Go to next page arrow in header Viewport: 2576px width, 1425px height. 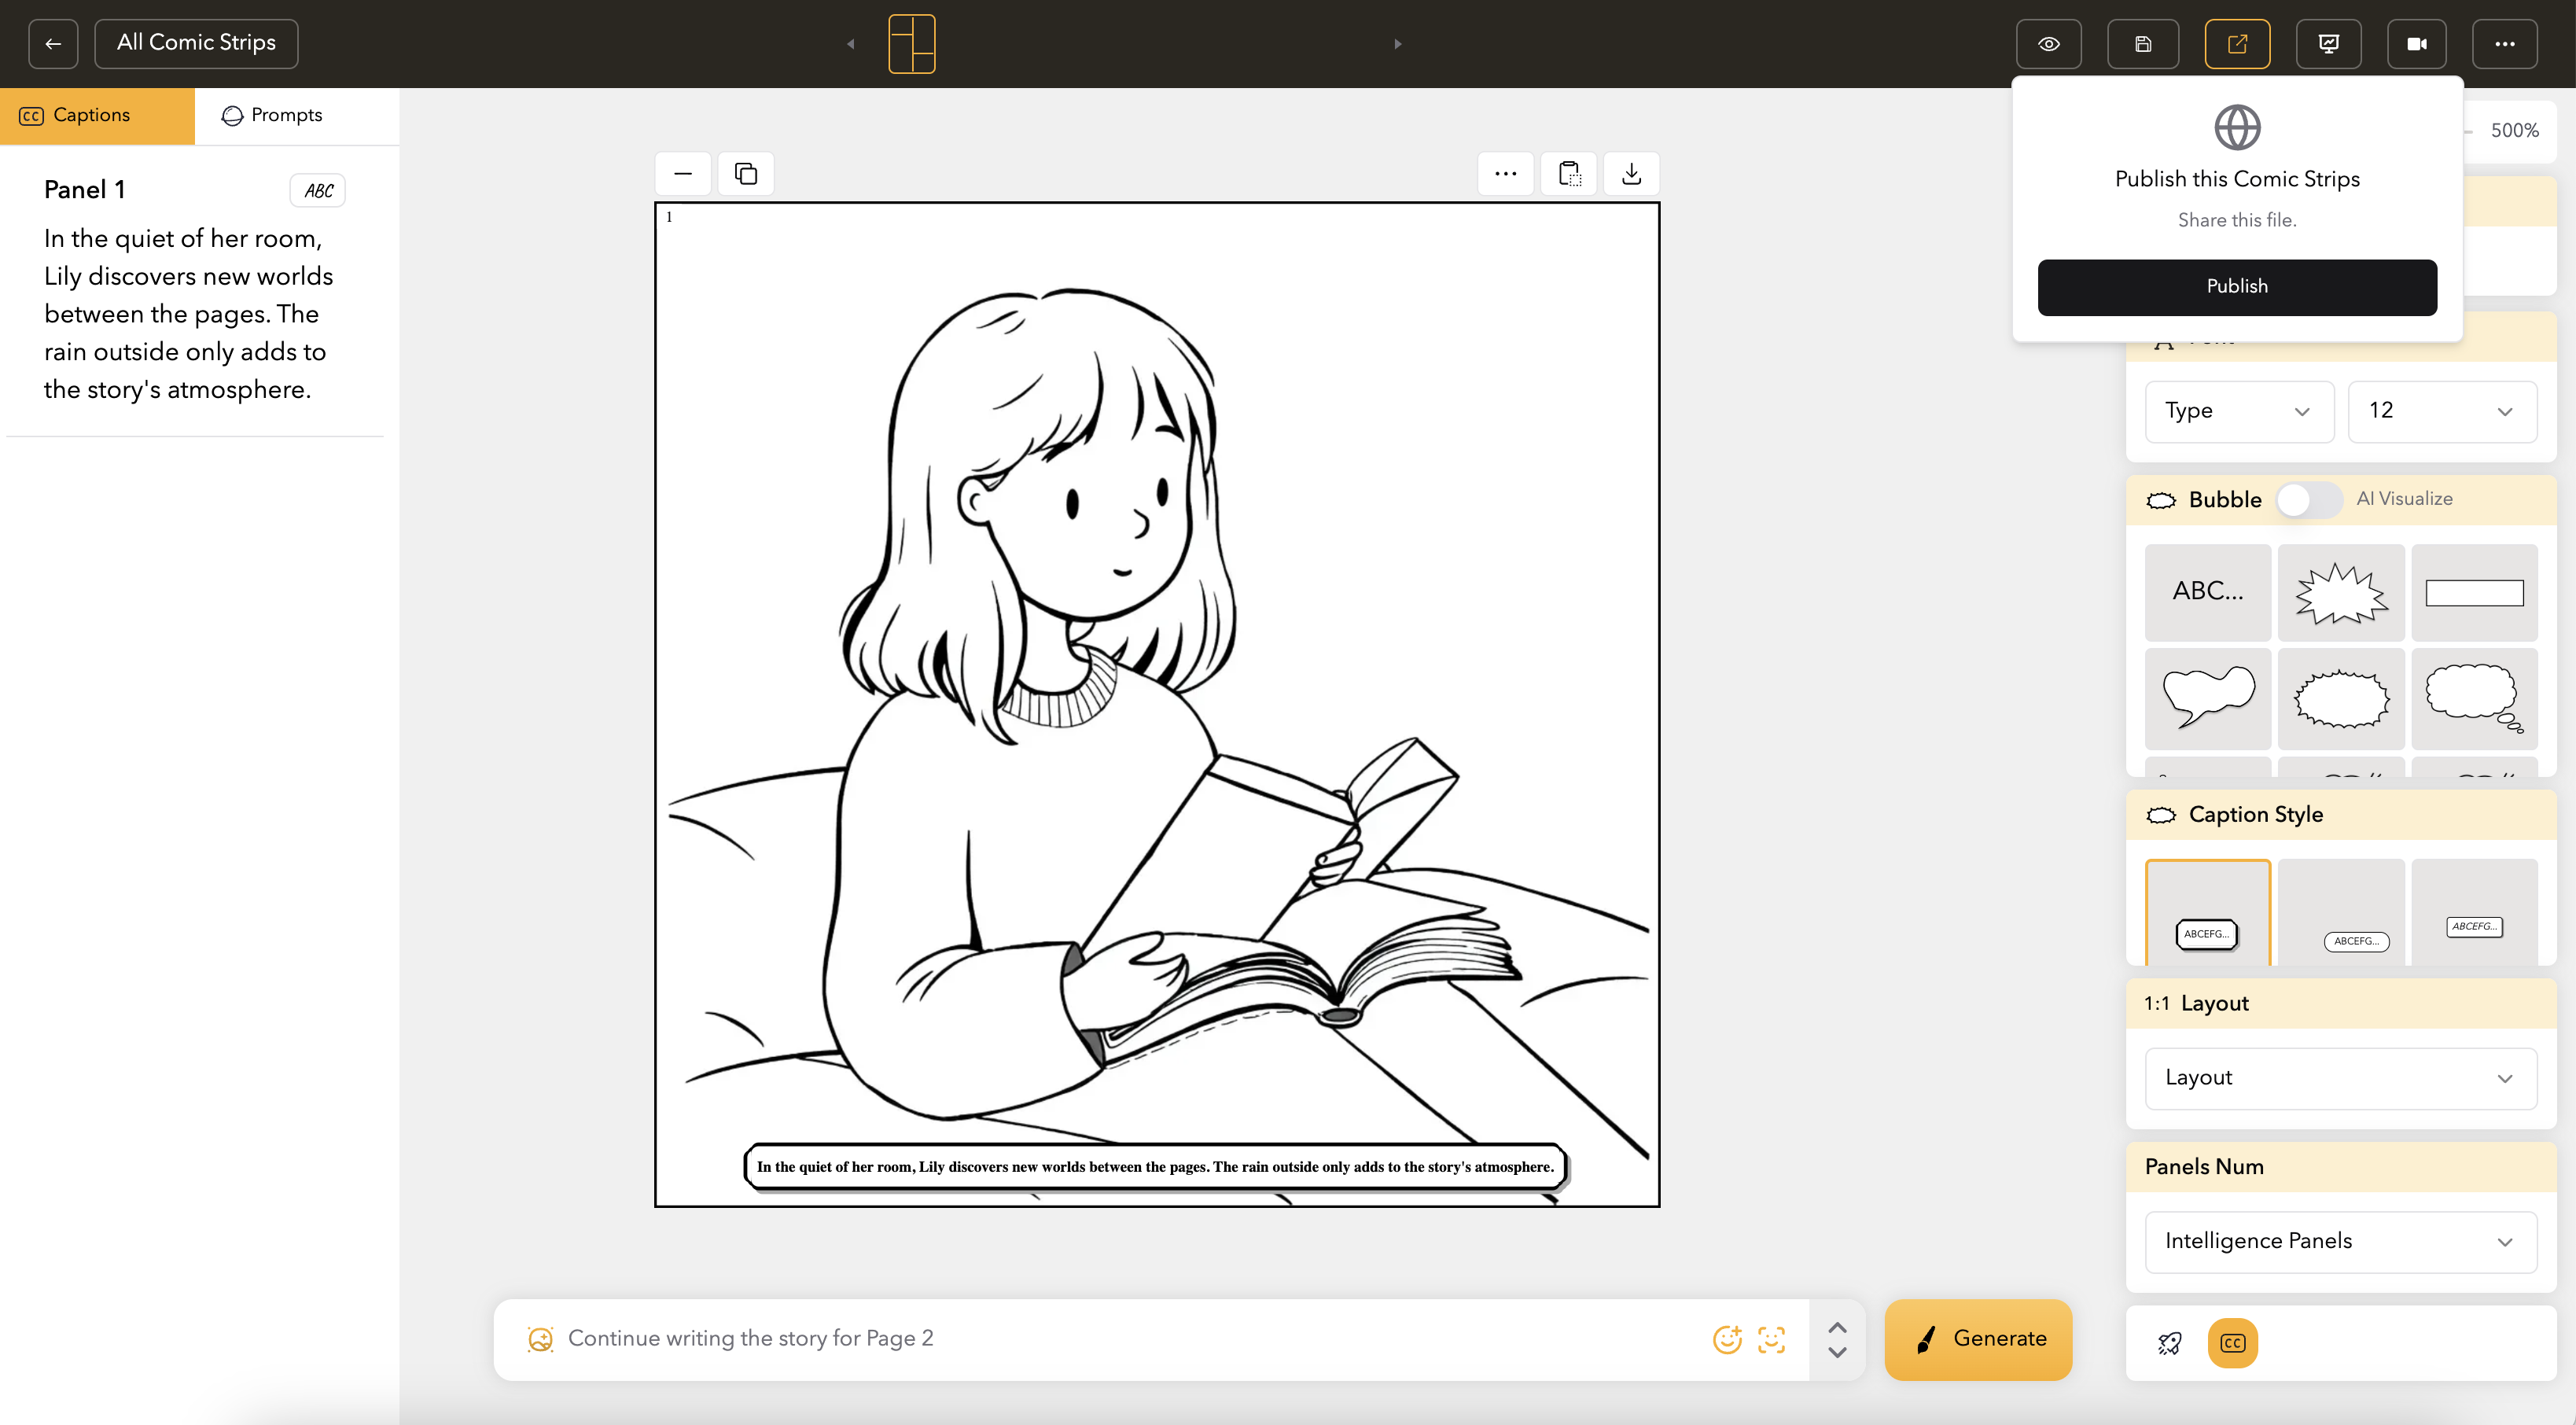pyautogui.click(x=1398, y=43)
